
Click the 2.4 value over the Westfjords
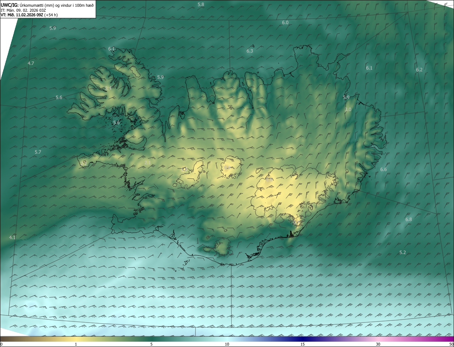pyautogui.click(x=108, y=88)
